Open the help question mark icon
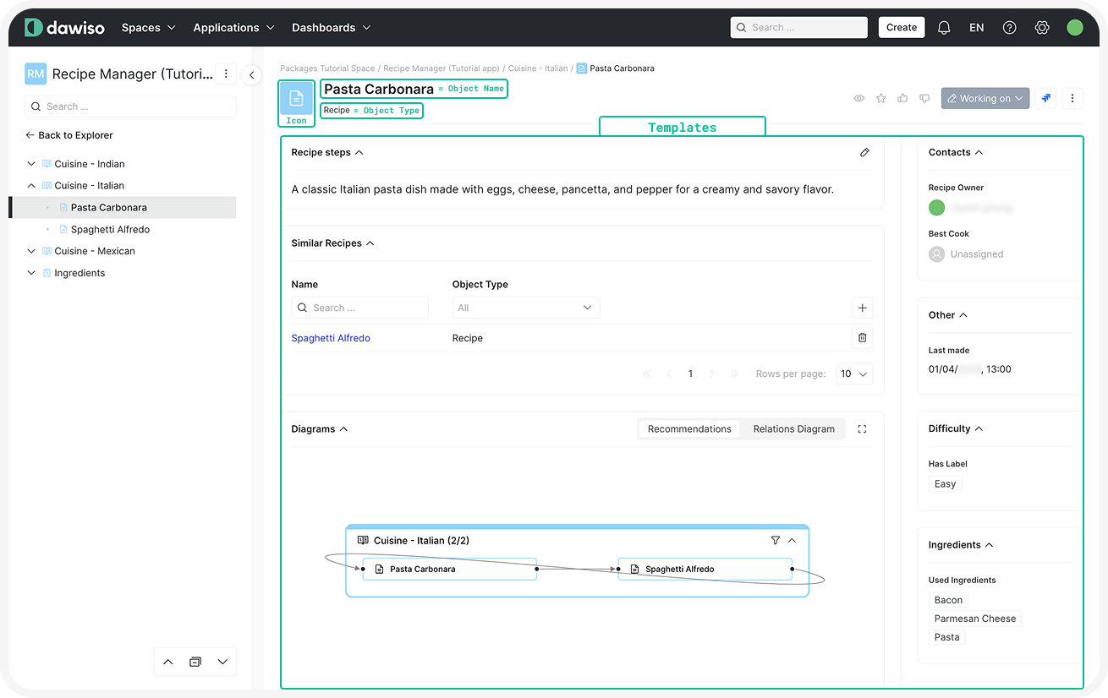Viewport: 1108px width, 698px height. (1009, 28)
